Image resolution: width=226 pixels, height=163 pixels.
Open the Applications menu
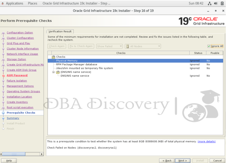coord(14,4)
